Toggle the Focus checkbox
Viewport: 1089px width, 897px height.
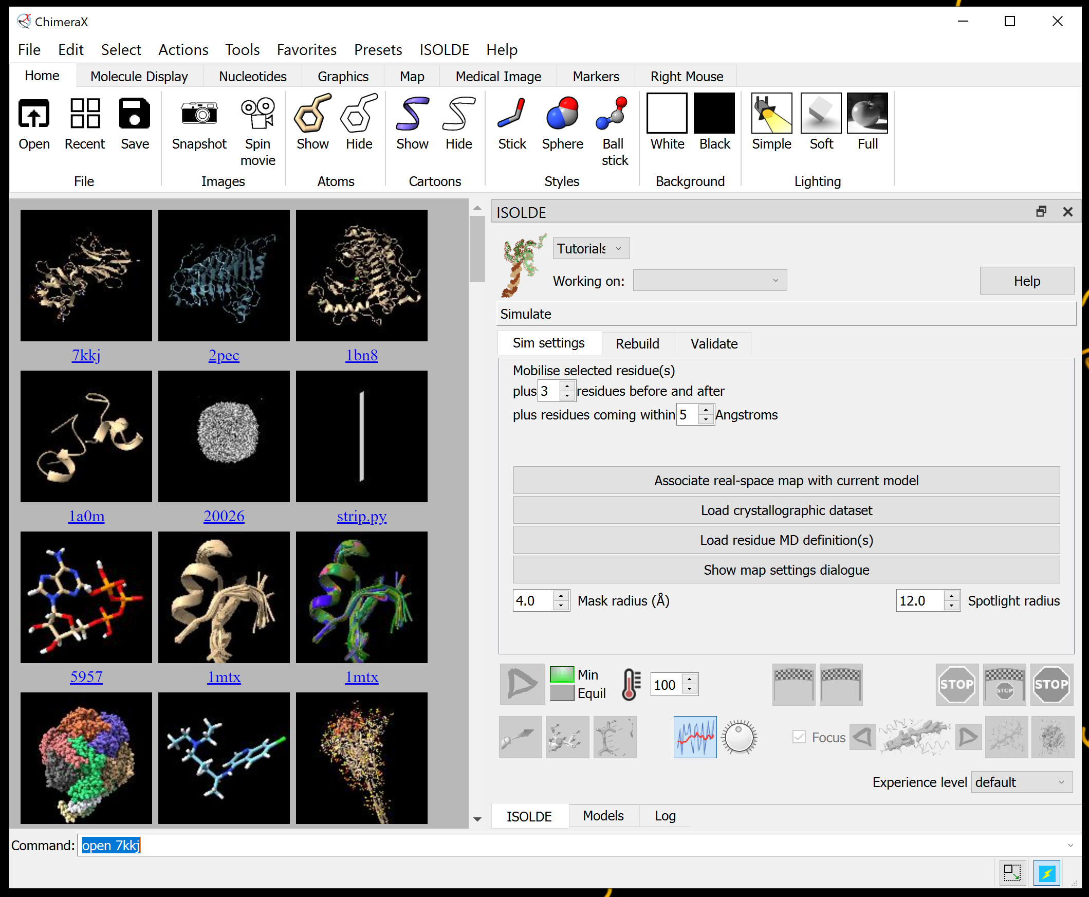[799, 737]
